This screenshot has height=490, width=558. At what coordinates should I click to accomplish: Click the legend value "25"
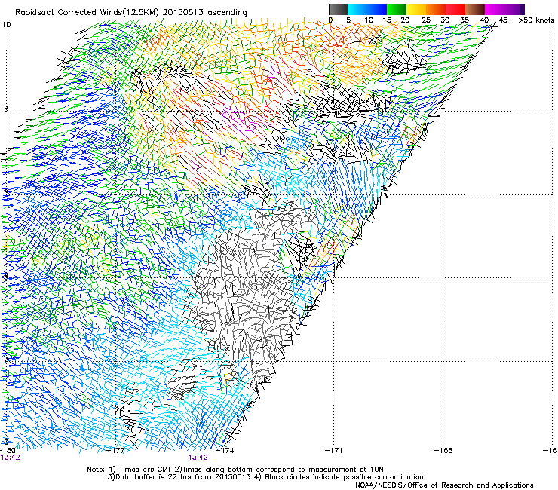click(x=426, y=20)
